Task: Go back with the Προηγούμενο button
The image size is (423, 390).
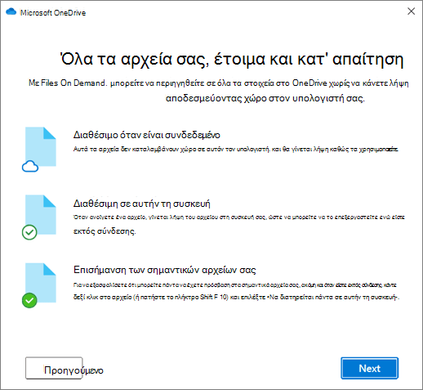Action: (54, 368)
